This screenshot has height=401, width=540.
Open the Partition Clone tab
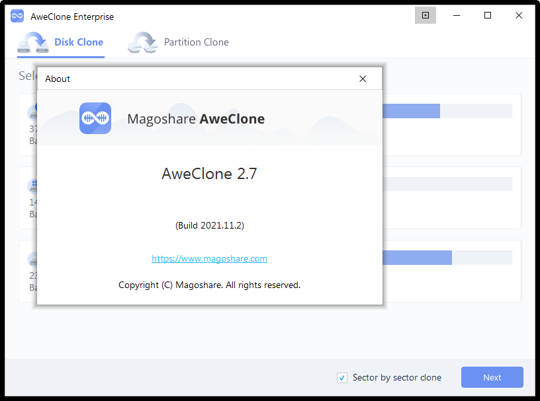(178, 42)
